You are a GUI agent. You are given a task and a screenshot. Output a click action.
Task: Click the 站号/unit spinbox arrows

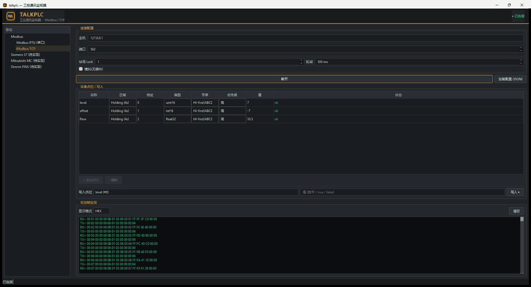point(301,62)
